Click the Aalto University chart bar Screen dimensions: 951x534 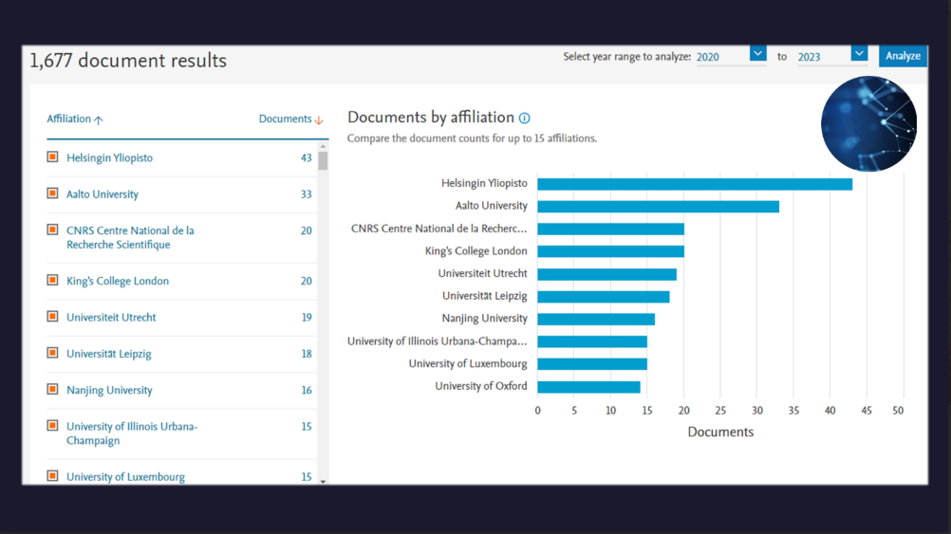pyautogui.click(x=658, y=207)
